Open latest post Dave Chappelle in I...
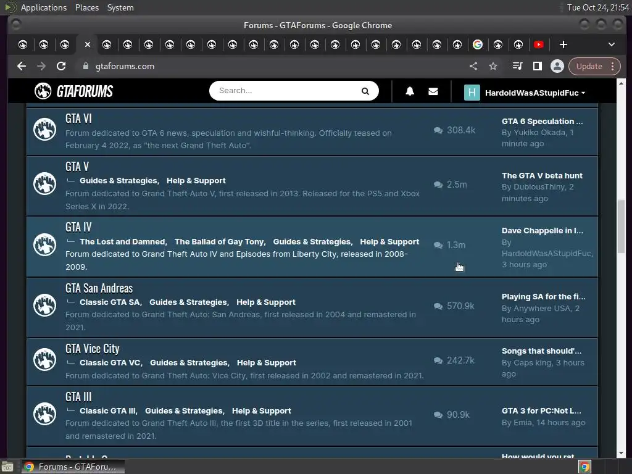Image resolution: width=632 pixels, height=474 pixels. click(542, 231)
